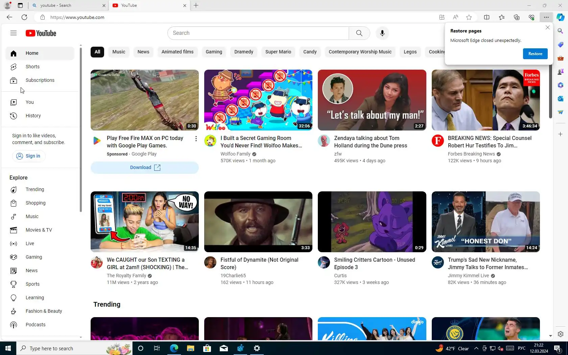
Task: Start voice search with the microphone icon
Action: (382, 33)
